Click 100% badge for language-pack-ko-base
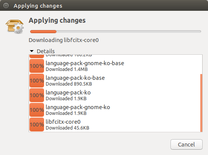The image size is (208, 155). coord(37,81)
